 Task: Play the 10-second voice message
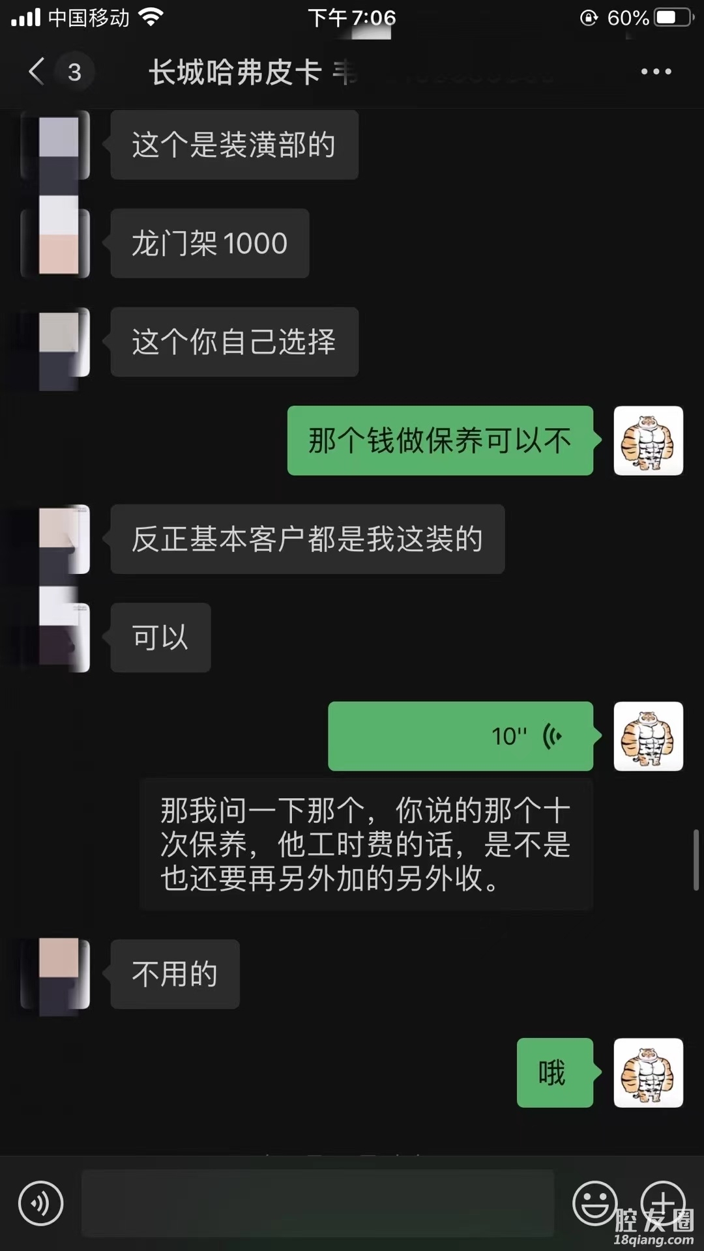pyautogui.click(x=460, y=736)
